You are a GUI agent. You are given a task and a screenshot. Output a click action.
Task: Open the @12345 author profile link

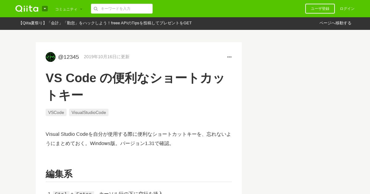click(x=68, y=57)
